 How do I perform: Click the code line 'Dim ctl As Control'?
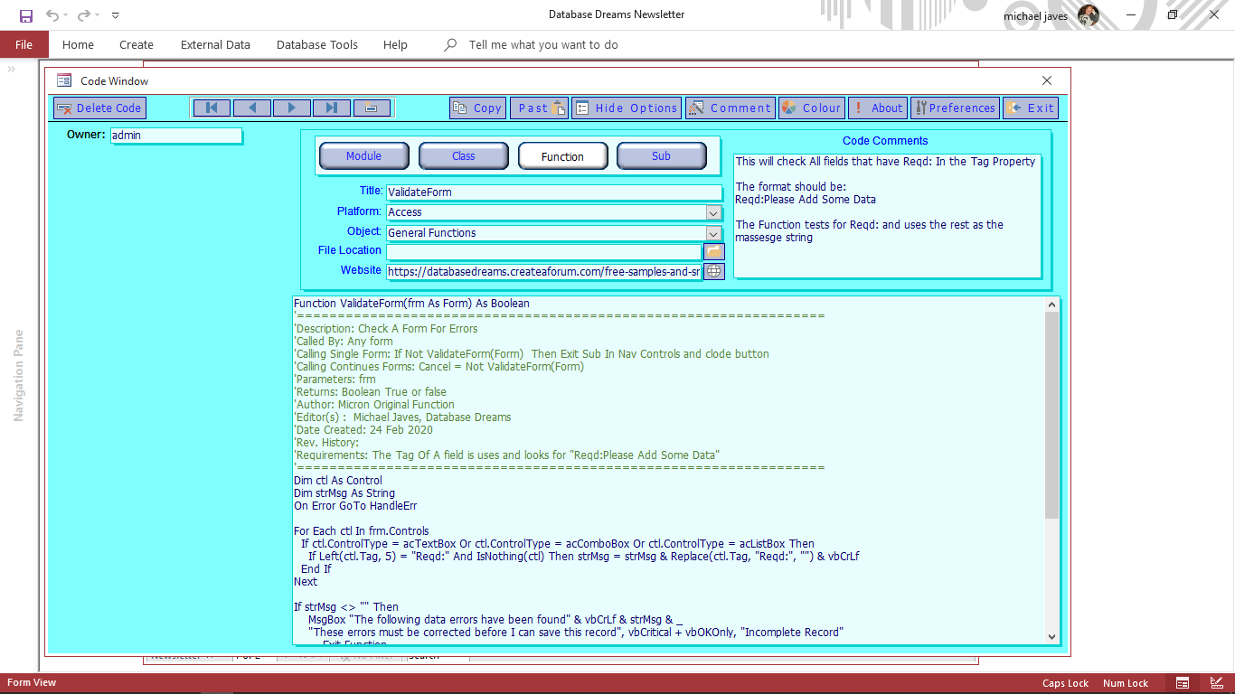[x=338, y=481]
